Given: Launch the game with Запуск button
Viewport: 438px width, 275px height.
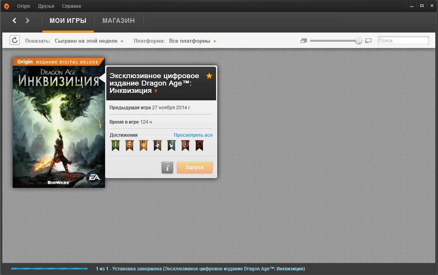Looking at the screenshot, I should 195,168.
